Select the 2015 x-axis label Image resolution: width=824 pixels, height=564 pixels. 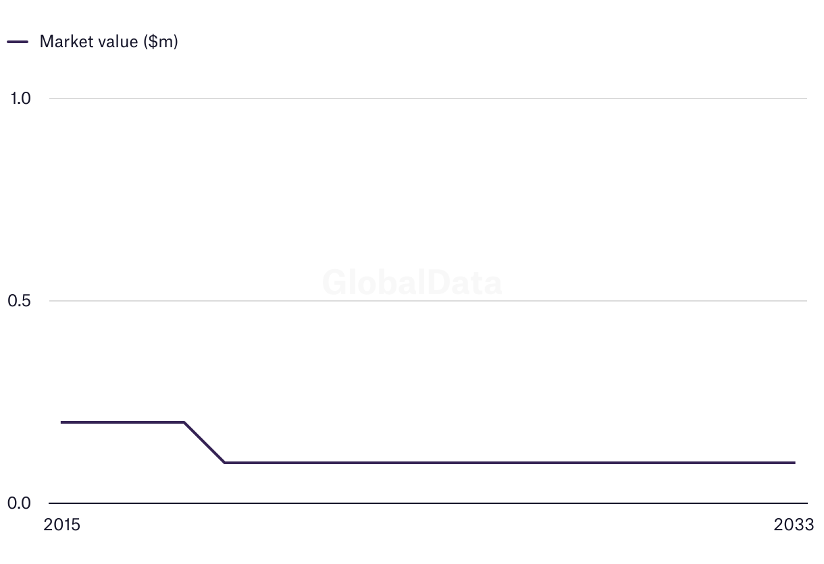click(x=61, y=525)
